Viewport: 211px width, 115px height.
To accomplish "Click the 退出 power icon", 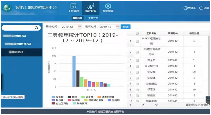I will point(201,8).
